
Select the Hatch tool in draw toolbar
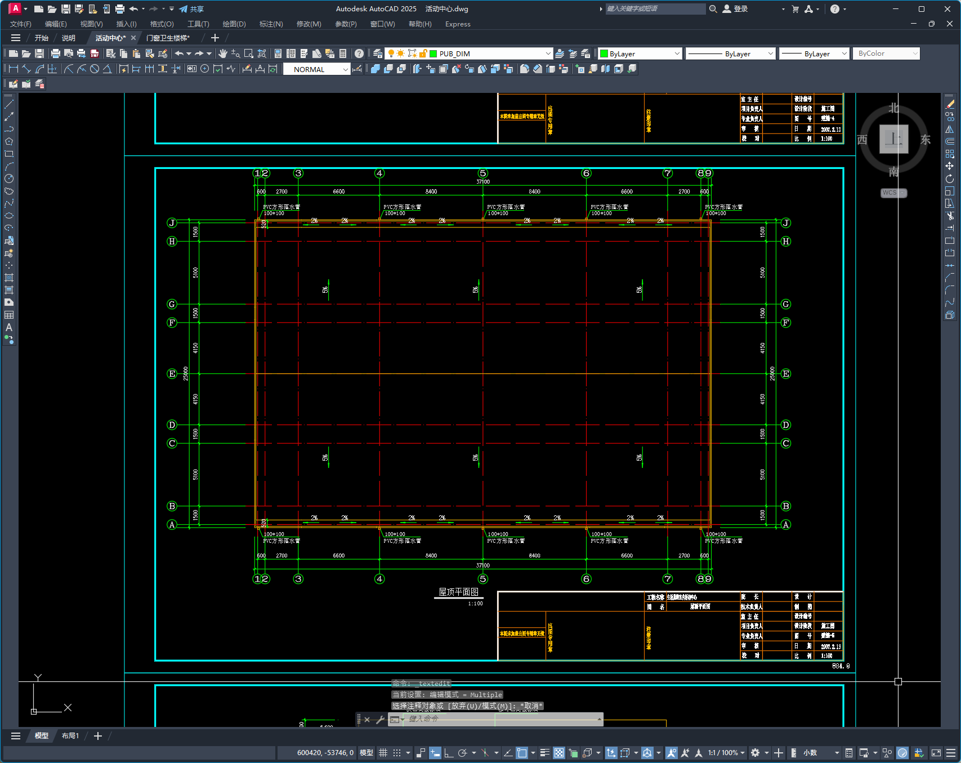click(9, 278)
